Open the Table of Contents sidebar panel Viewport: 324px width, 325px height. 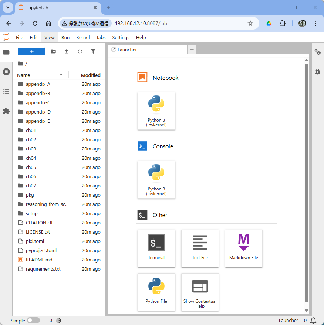6,91
